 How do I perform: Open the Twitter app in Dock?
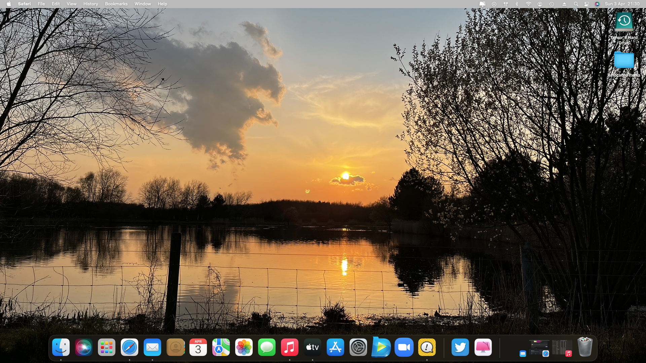(x=460, y=347)
